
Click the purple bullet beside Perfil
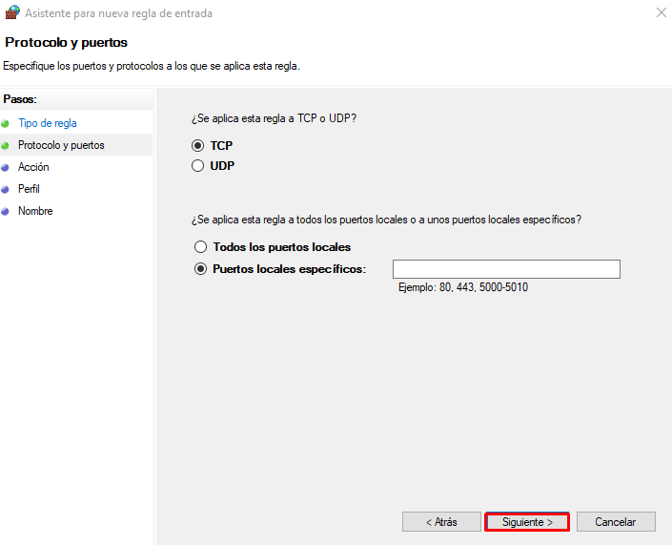point(5,189)
